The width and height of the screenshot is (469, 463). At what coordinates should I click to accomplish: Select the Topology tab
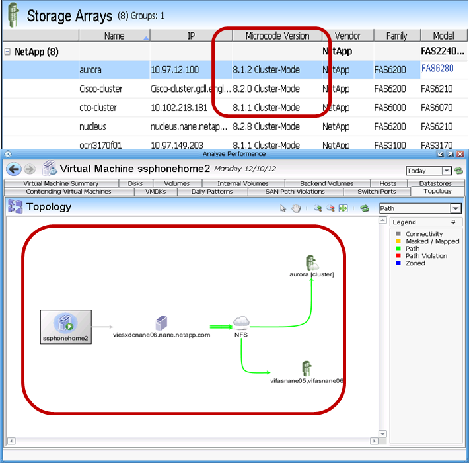(x=437, y=191)
